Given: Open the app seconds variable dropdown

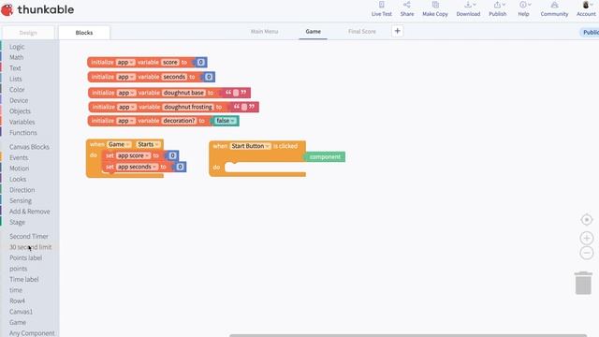Looking at the screenshot, I should [x=137, y=167].
